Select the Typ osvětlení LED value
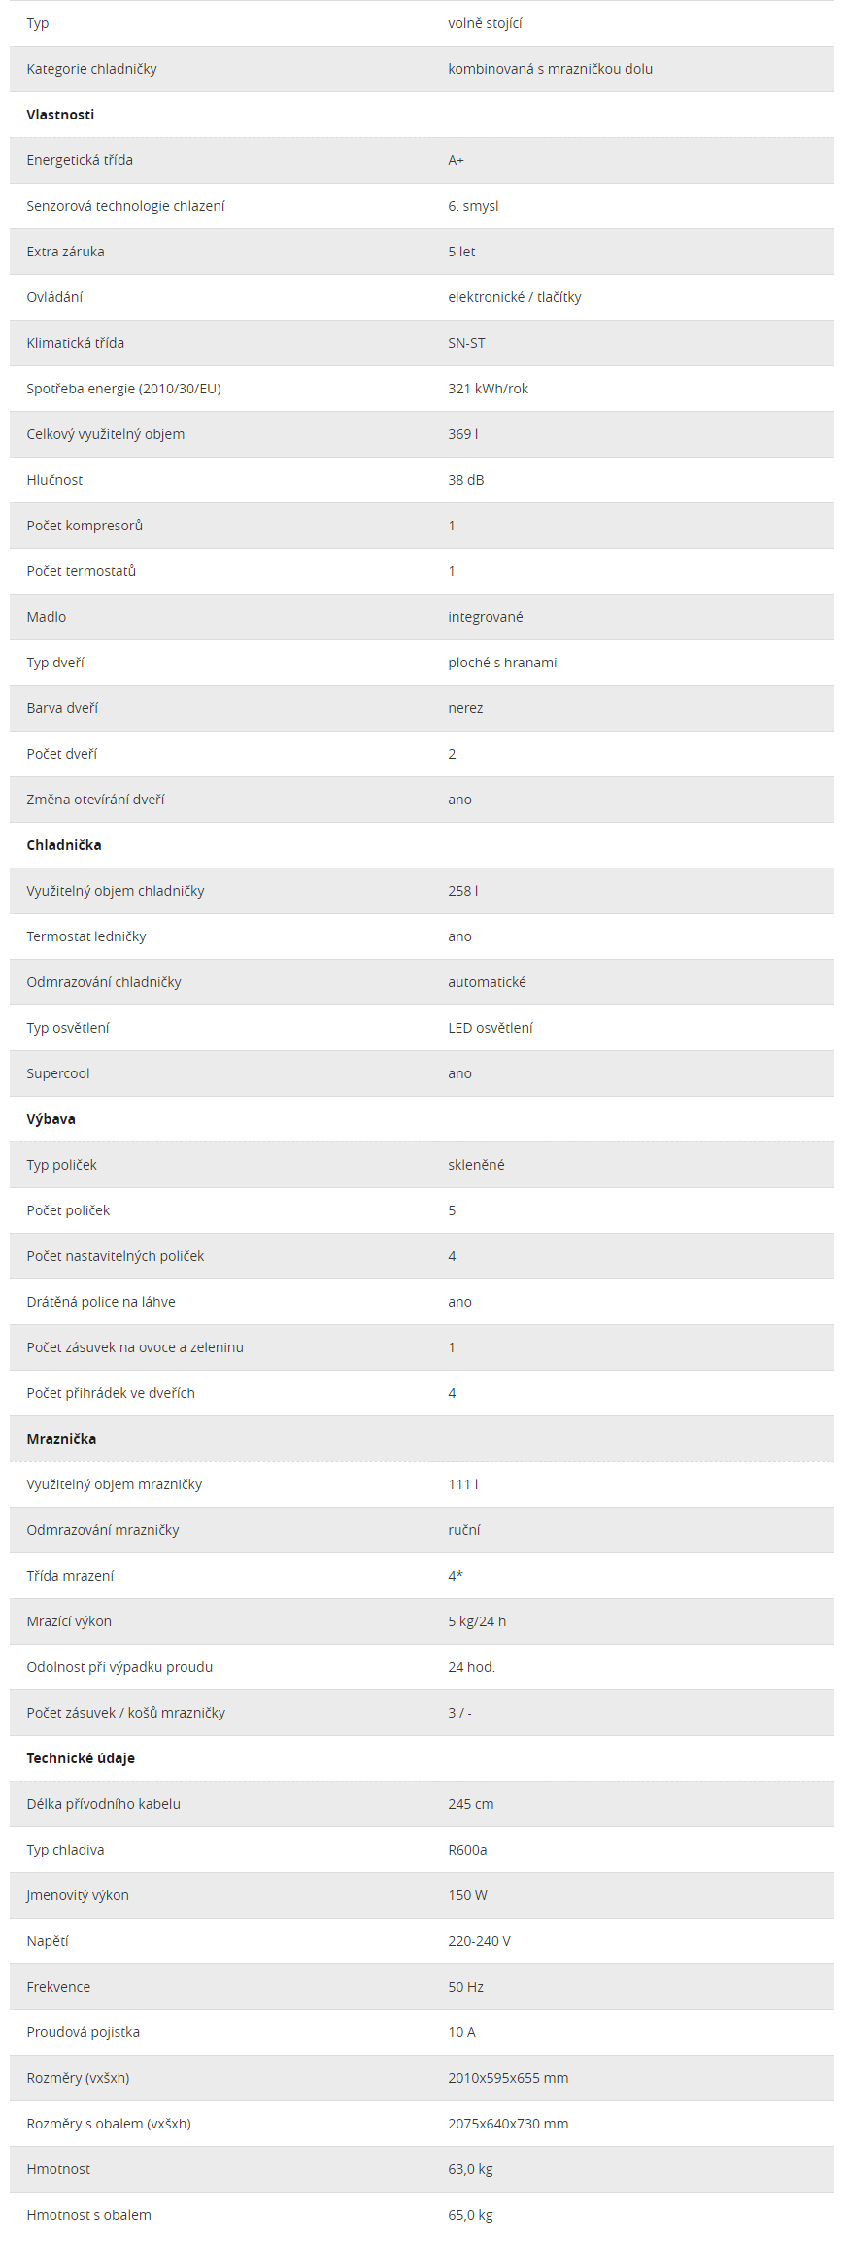 click(x=490, y=1028)
